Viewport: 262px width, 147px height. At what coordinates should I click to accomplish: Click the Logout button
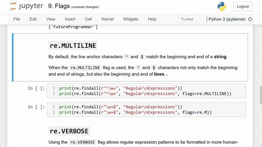[243, 7]
